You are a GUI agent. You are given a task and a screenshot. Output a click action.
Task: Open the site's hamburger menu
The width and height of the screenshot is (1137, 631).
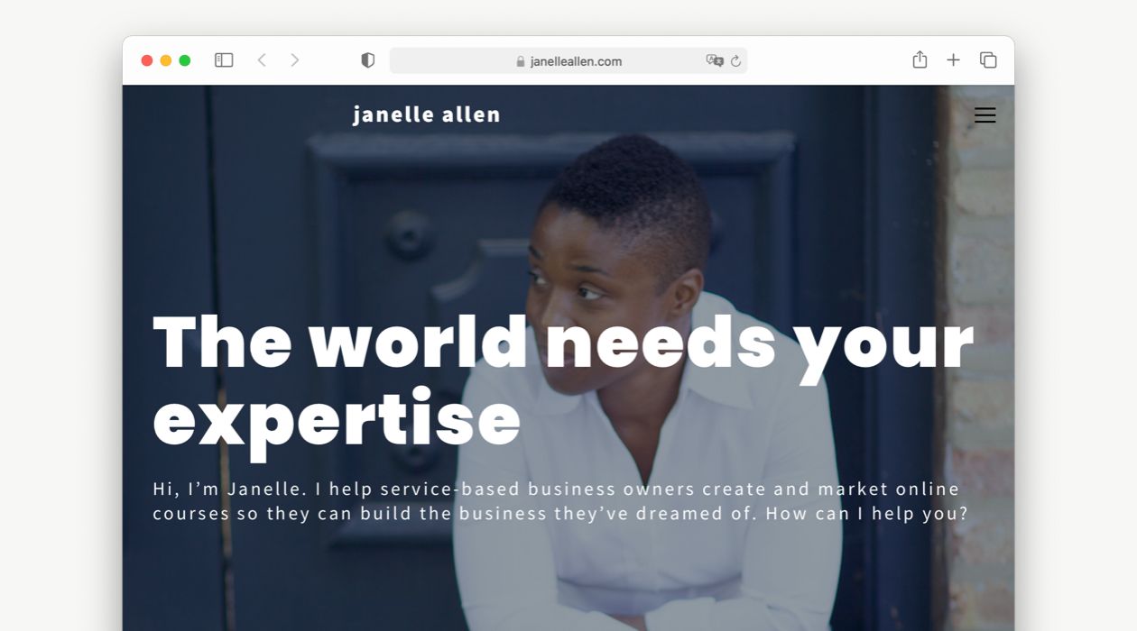985,115
